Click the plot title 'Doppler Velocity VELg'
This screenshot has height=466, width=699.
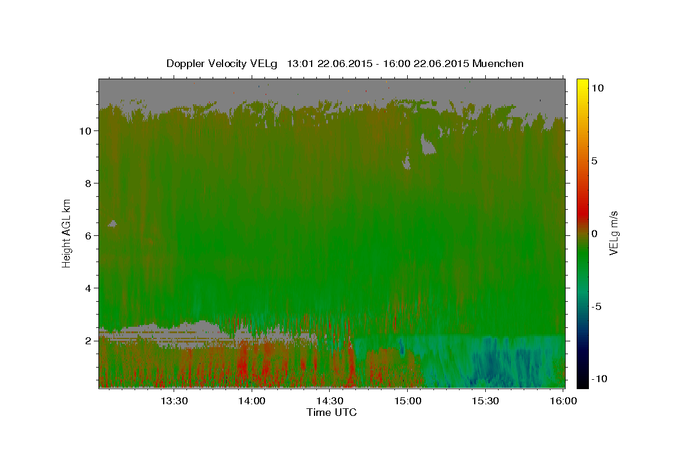coord(222,63)
